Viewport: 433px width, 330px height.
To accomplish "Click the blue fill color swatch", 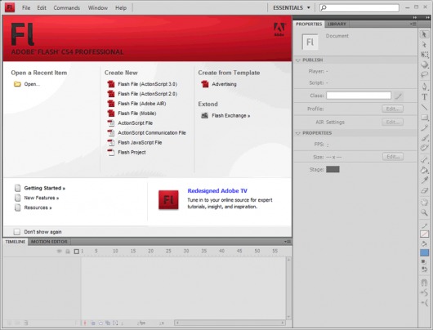I will tap(425, 252).
